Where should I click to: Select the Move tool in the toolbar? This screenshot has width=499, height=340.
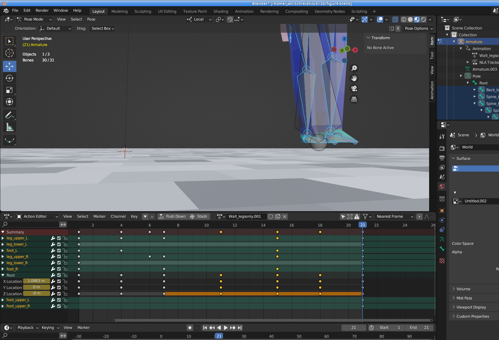(x=9, y=66)
